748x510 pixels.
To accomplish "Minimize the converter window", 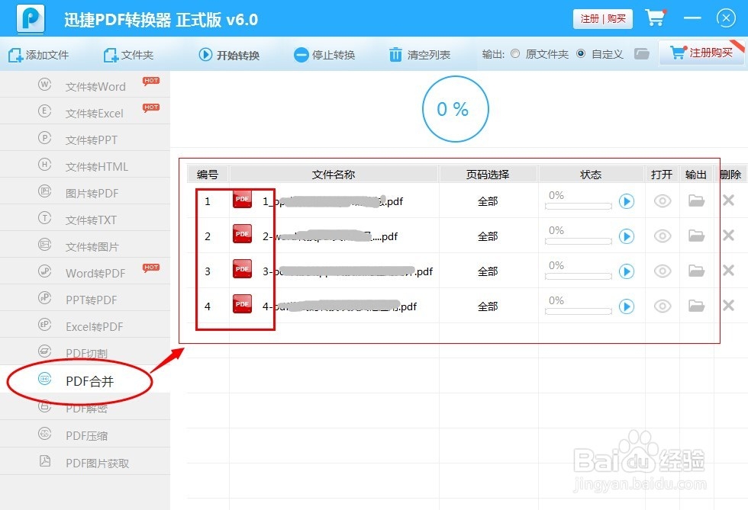I will tap(692, 18).
